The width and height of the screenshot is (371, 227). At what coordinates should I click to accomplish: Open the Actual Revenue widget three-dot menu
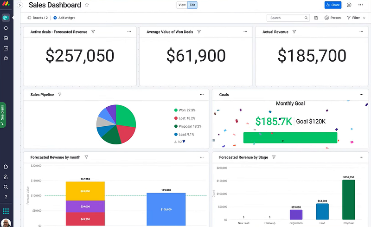[x=361, y=32]
